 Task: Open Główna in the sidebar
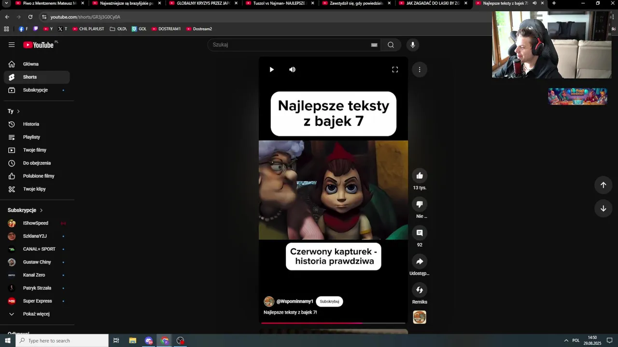pyautogui.click(x=37, y=64)
